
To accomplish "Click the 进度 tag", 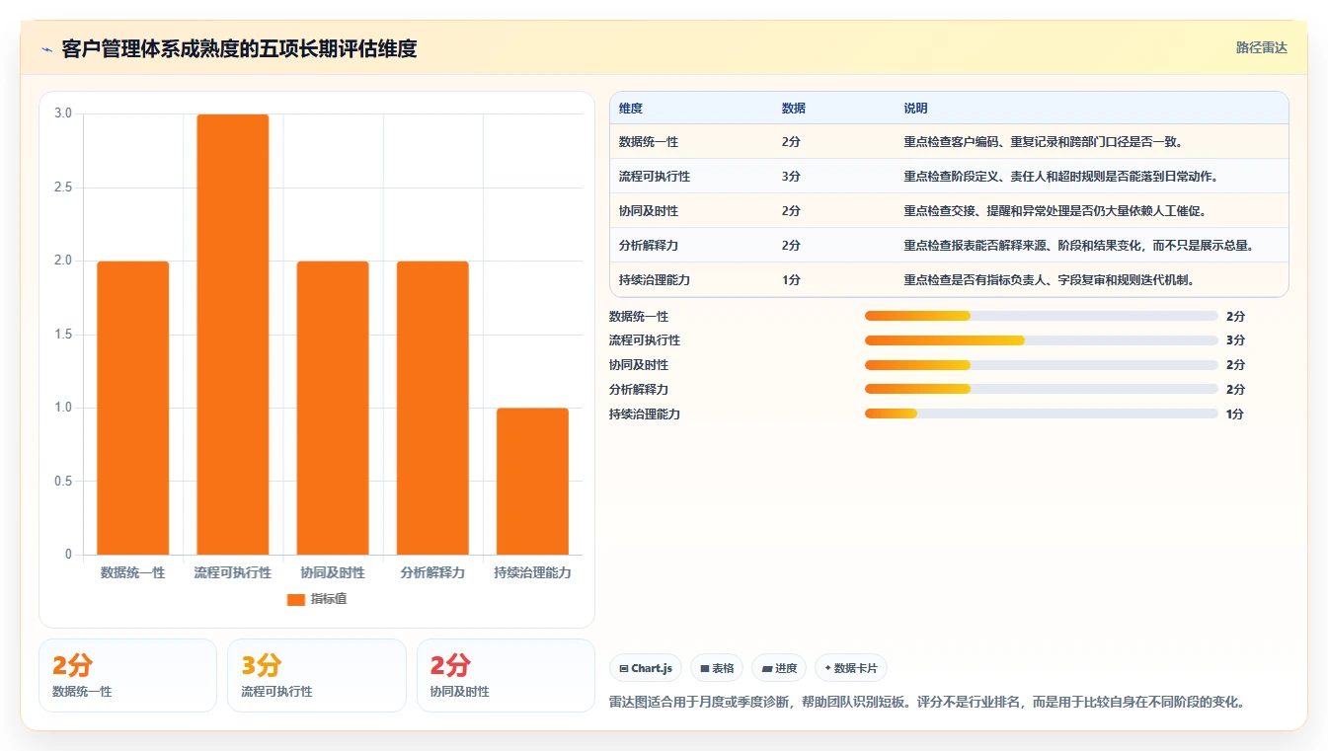I will pyautogui.click(x=779, y=668).
